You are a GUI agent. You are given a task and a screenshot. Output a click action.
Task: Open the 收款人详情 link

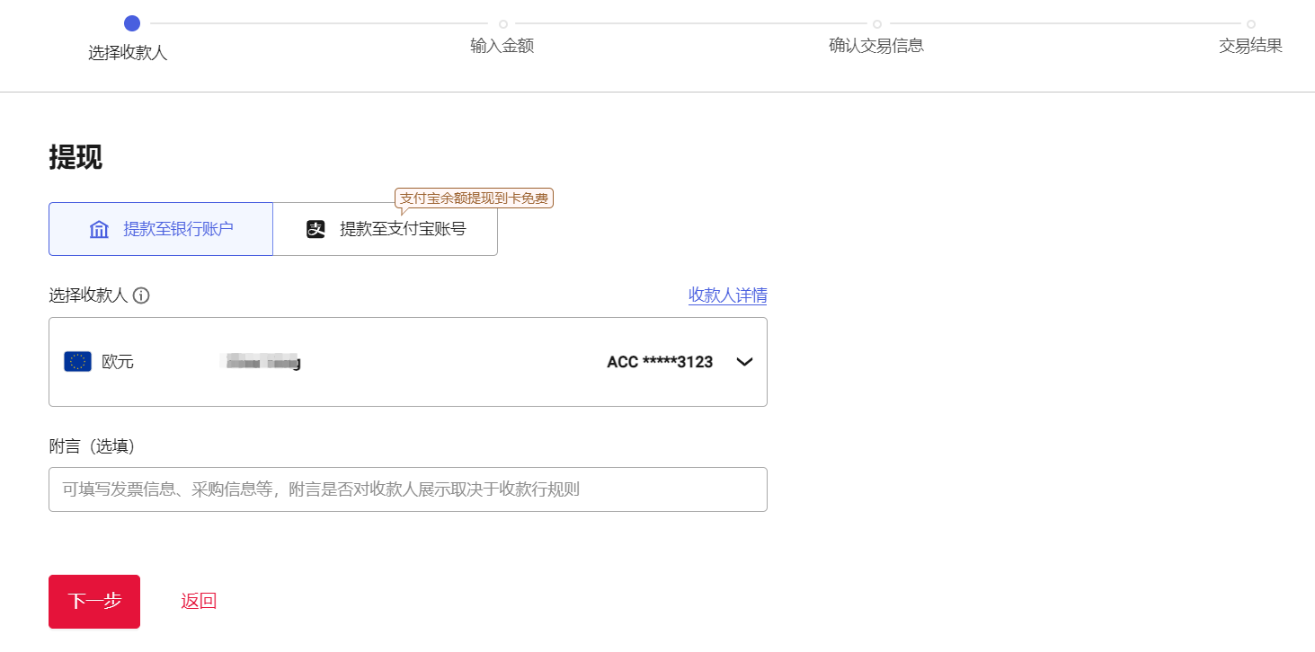727,295
